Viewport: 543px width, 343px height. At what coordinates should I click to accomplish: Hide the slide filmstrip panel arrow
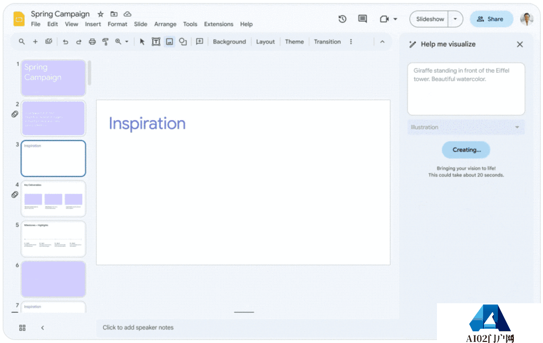pyautogui.click(x=42, y=328)
